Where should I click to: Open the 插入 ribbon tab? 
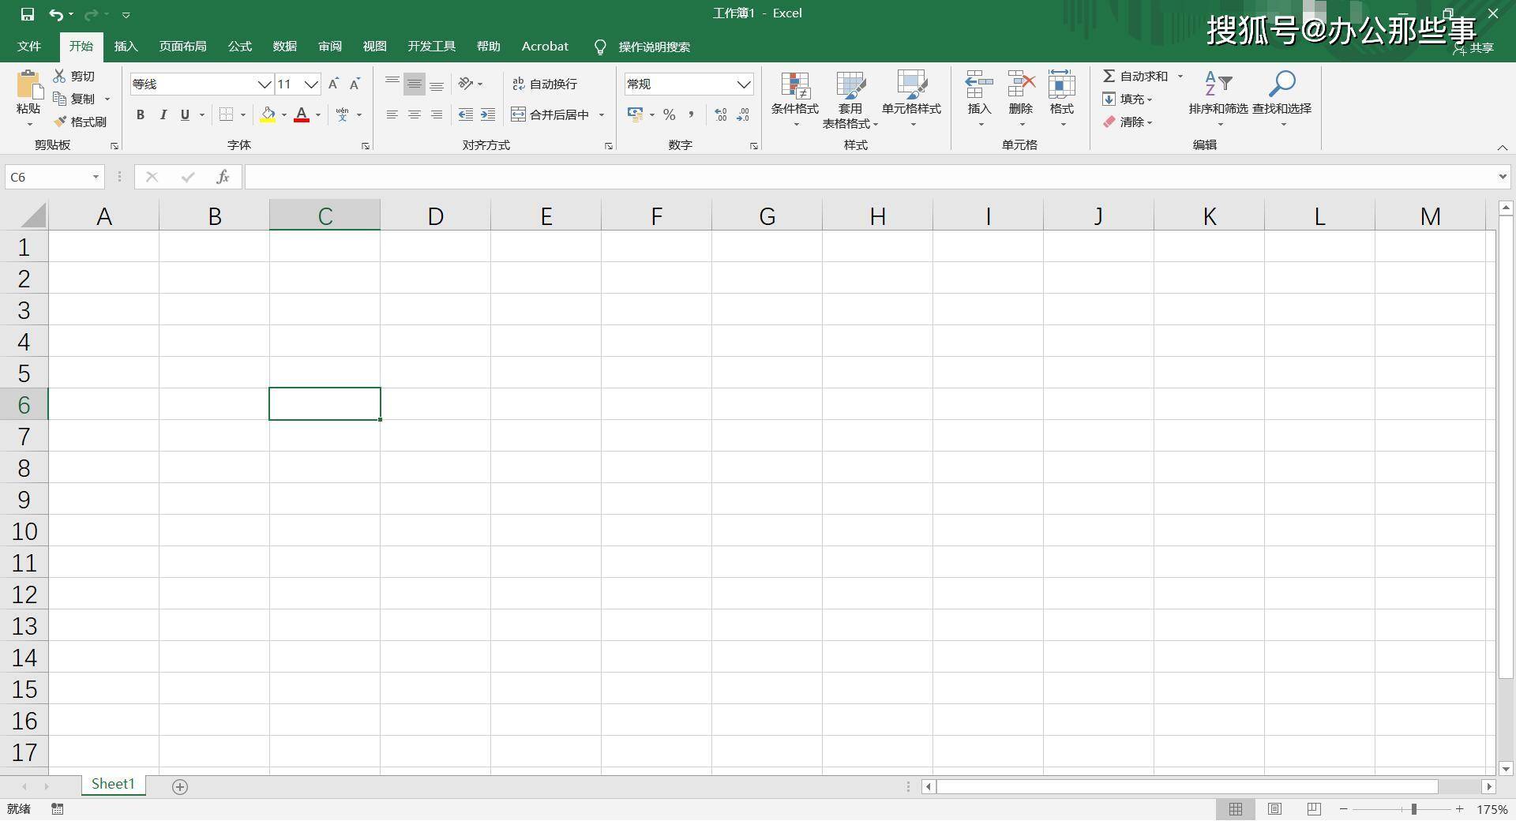point(126,47)
